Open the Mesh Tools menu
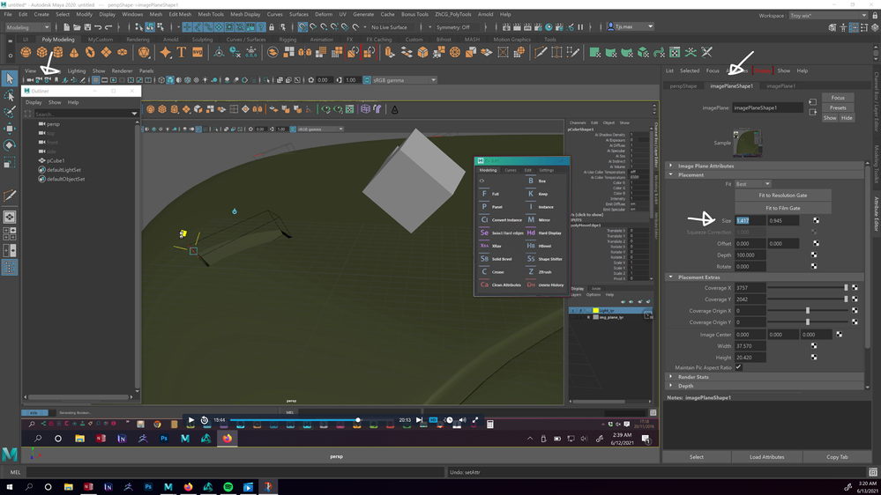 pos(210,14)
